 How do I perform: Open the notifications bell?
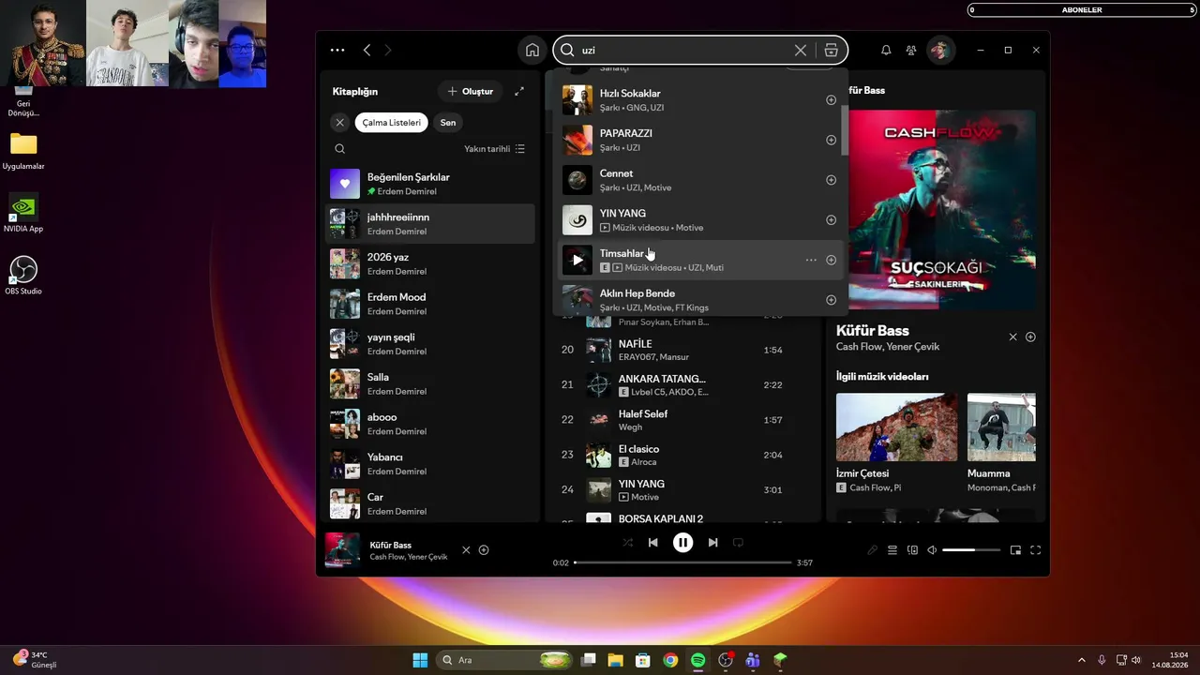tap(886, 50)
